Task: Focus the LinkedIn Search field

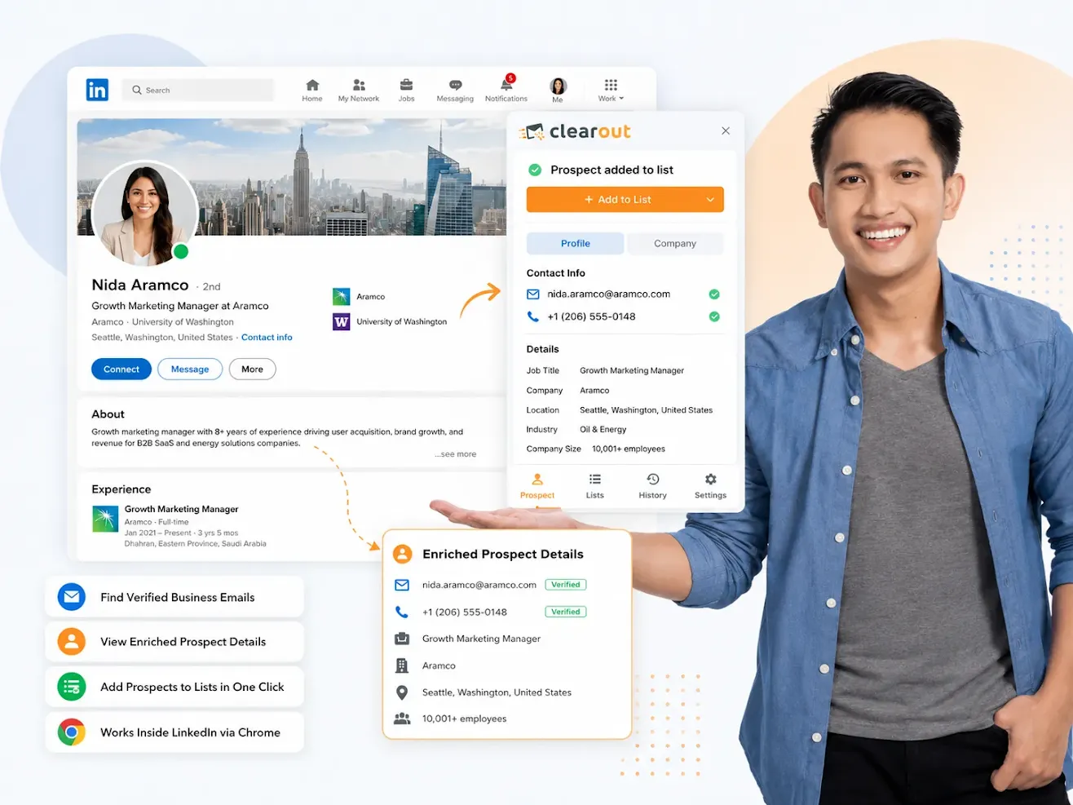Action: [x=198, y=91]
